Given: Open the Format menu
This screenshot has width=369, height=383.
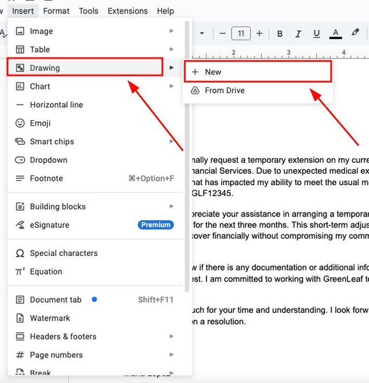Looking at the screenshot, I should pos(56,11).
